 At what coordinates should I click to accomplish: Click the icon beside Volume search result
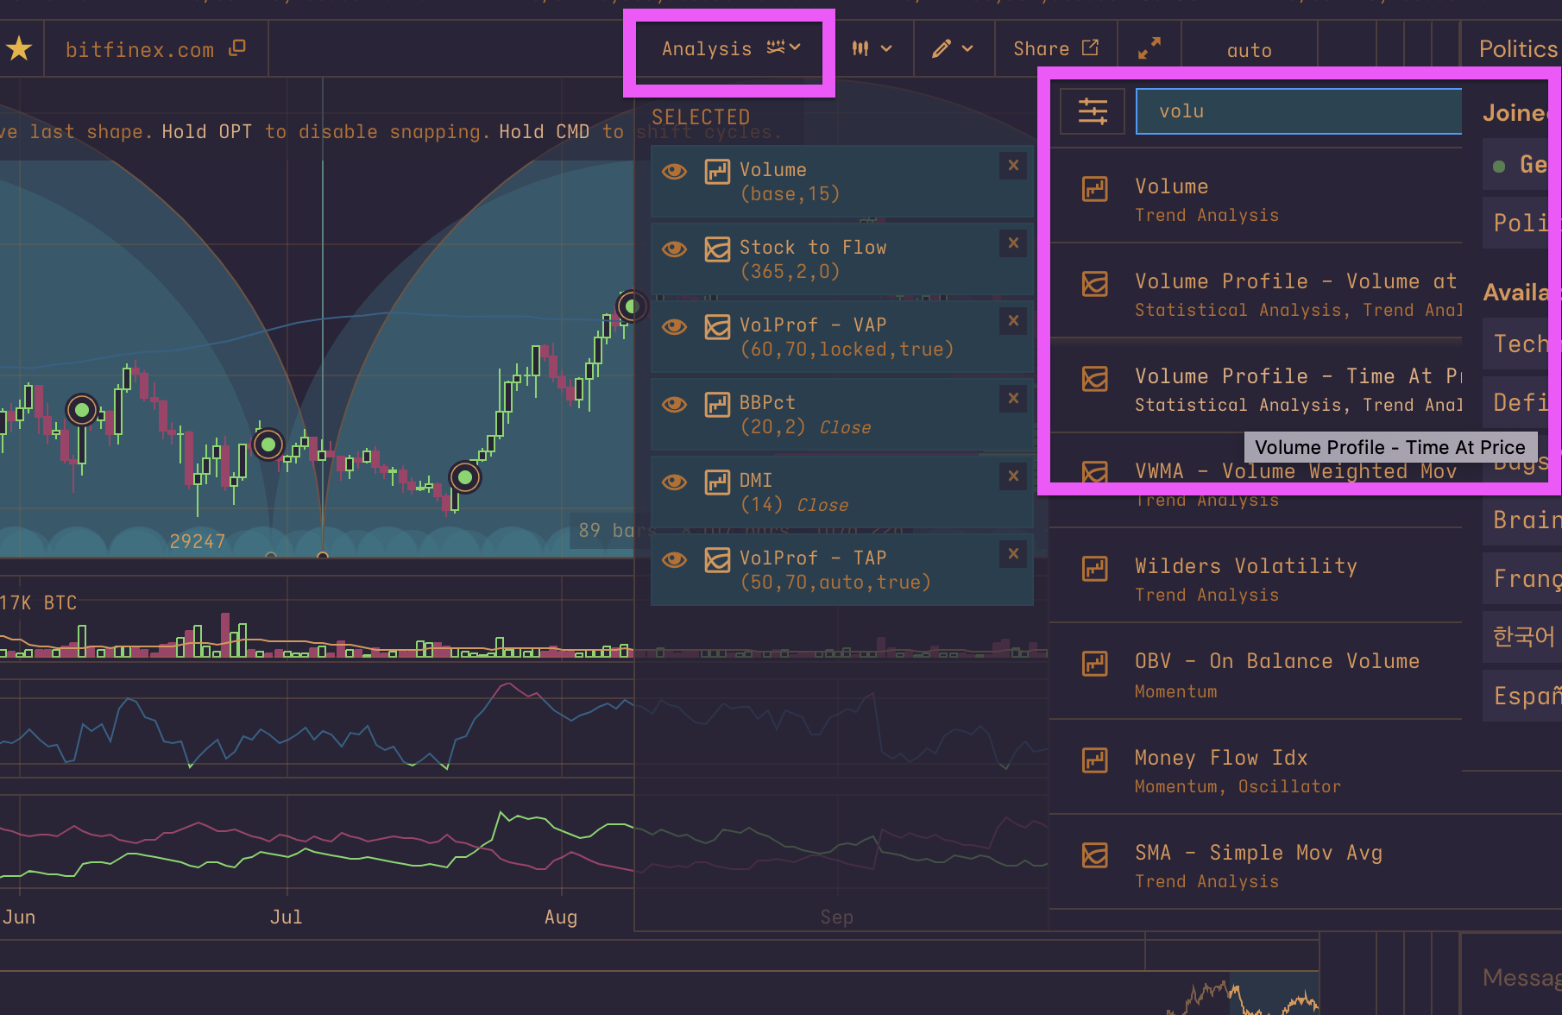click(1095, 188)
